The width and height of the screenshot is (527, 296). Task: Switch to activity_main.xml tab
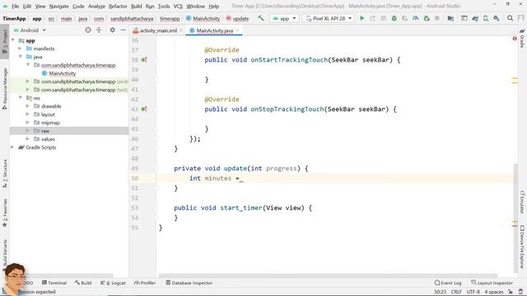158,30
